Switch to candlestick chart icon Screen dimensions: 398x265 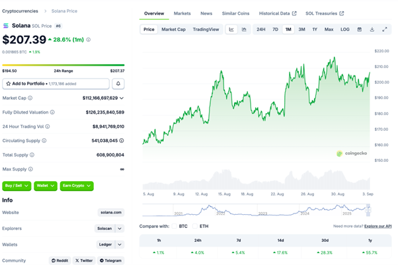pyautogui.click(x=244, y=30)
